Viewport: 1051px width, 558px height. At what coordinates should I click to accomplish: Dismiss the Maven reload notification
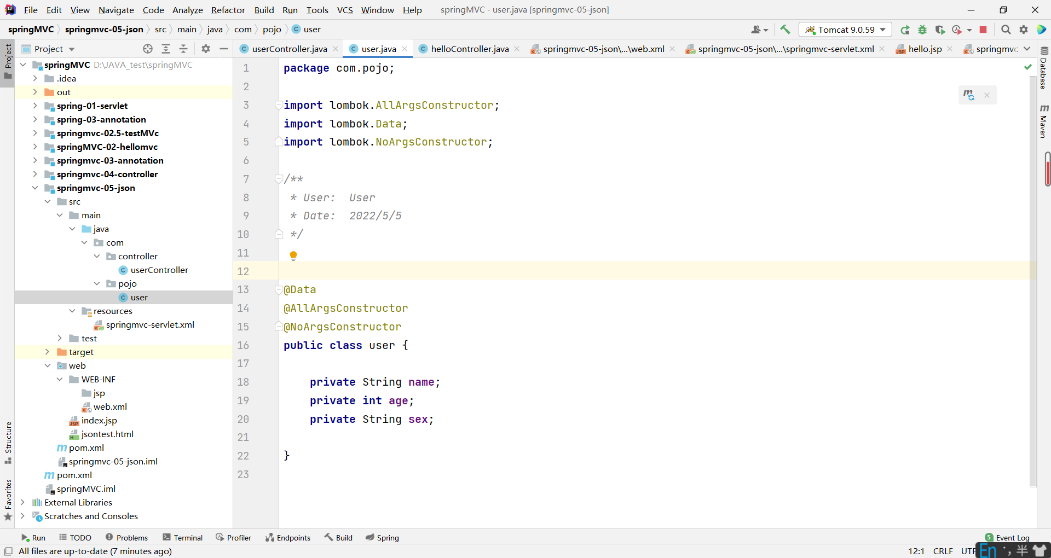coord(987,95)
